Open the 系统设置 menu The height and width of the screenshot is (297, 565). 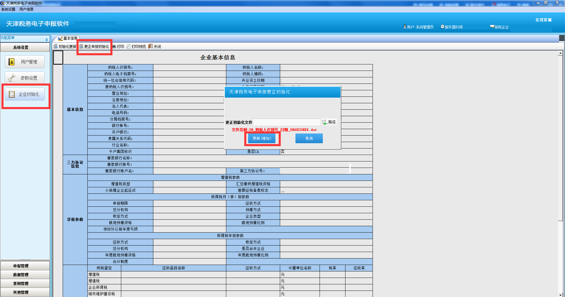[8, 9]
